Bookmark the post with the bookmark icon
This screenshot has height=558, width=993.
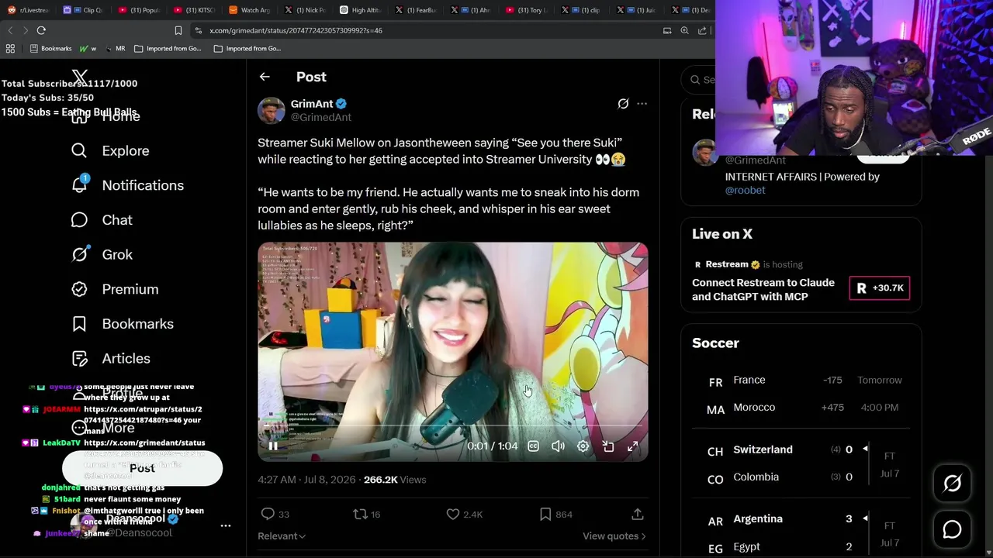click(x=545, y=514)
